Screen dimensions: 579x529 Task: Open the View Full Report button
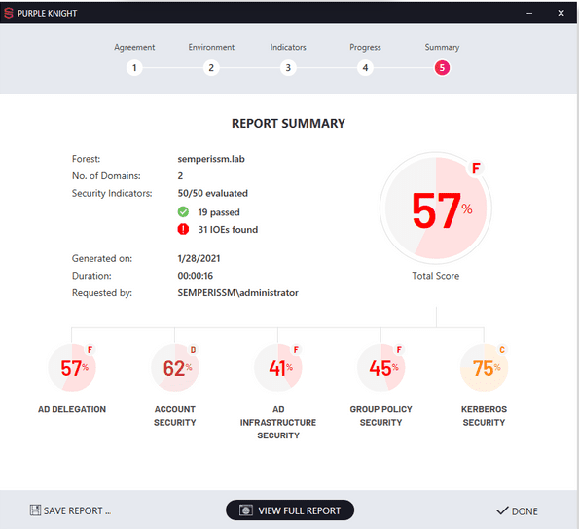click(290, 510)
